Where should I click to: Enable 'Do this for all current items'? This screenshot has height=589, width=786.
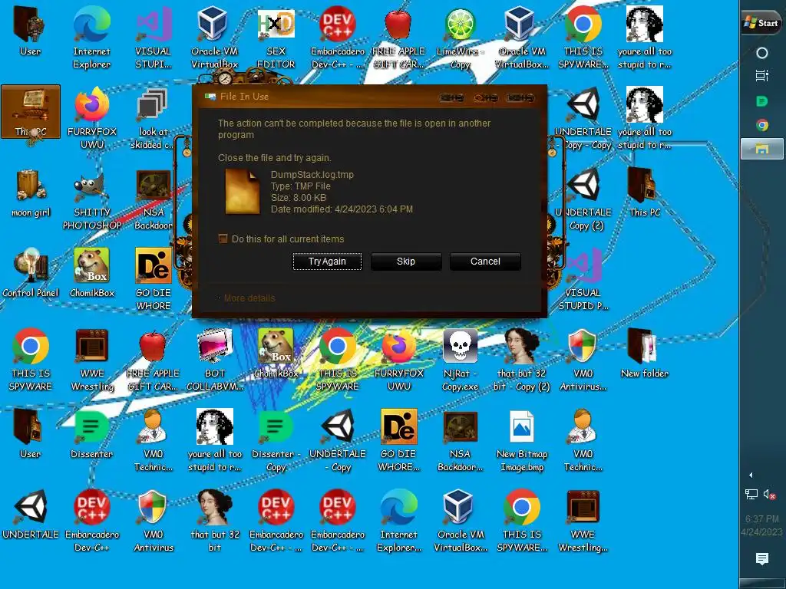coord(223,239)
